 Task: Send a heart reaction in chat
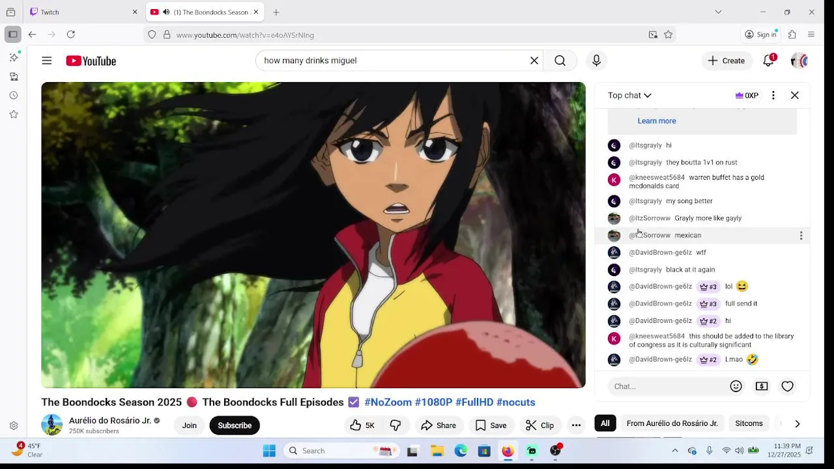[x=788, y=386]
